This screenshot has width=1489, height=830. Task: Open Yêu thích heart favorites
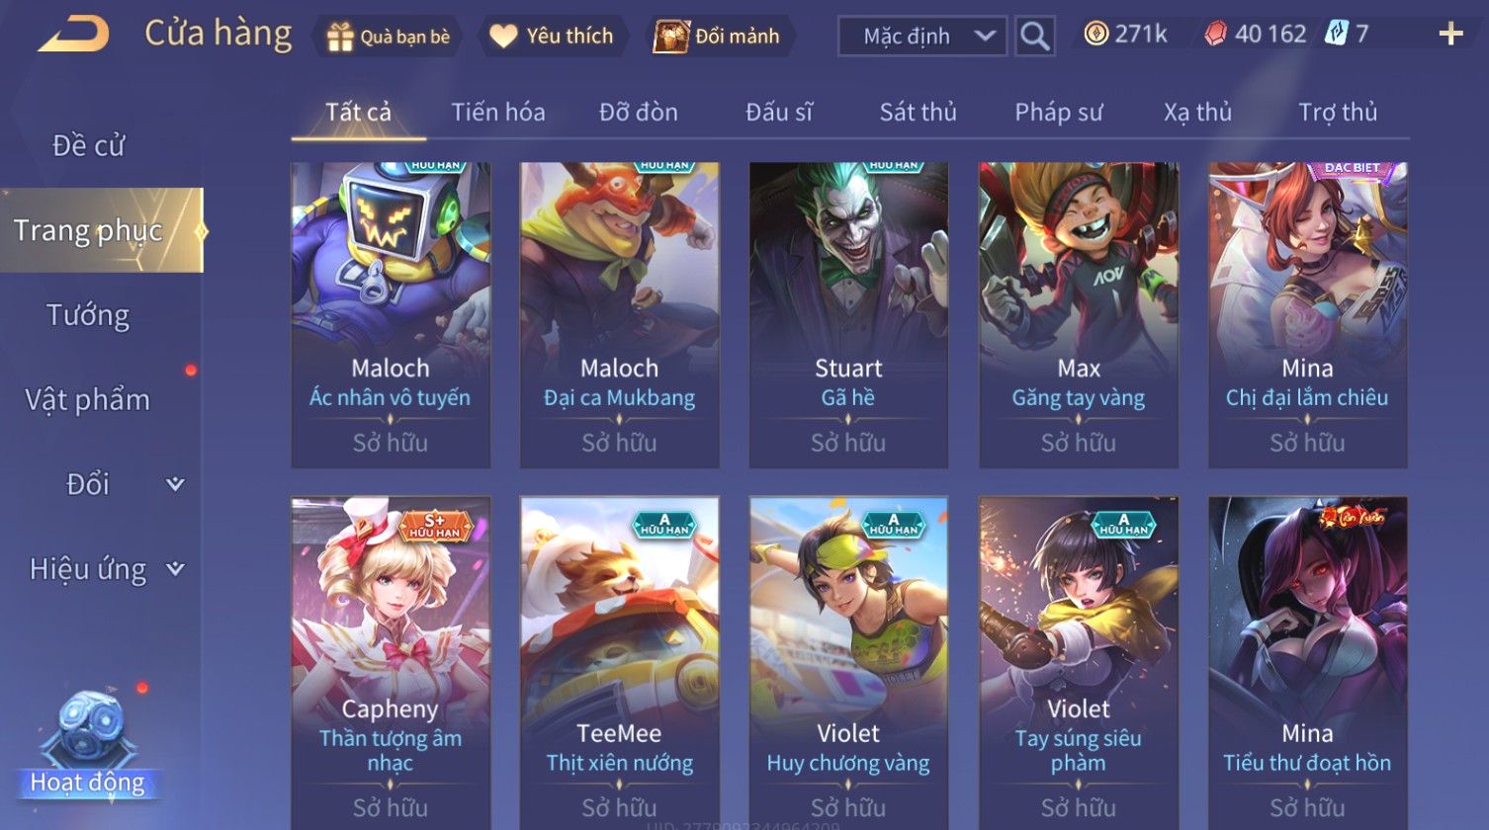[x=503, y=37]
